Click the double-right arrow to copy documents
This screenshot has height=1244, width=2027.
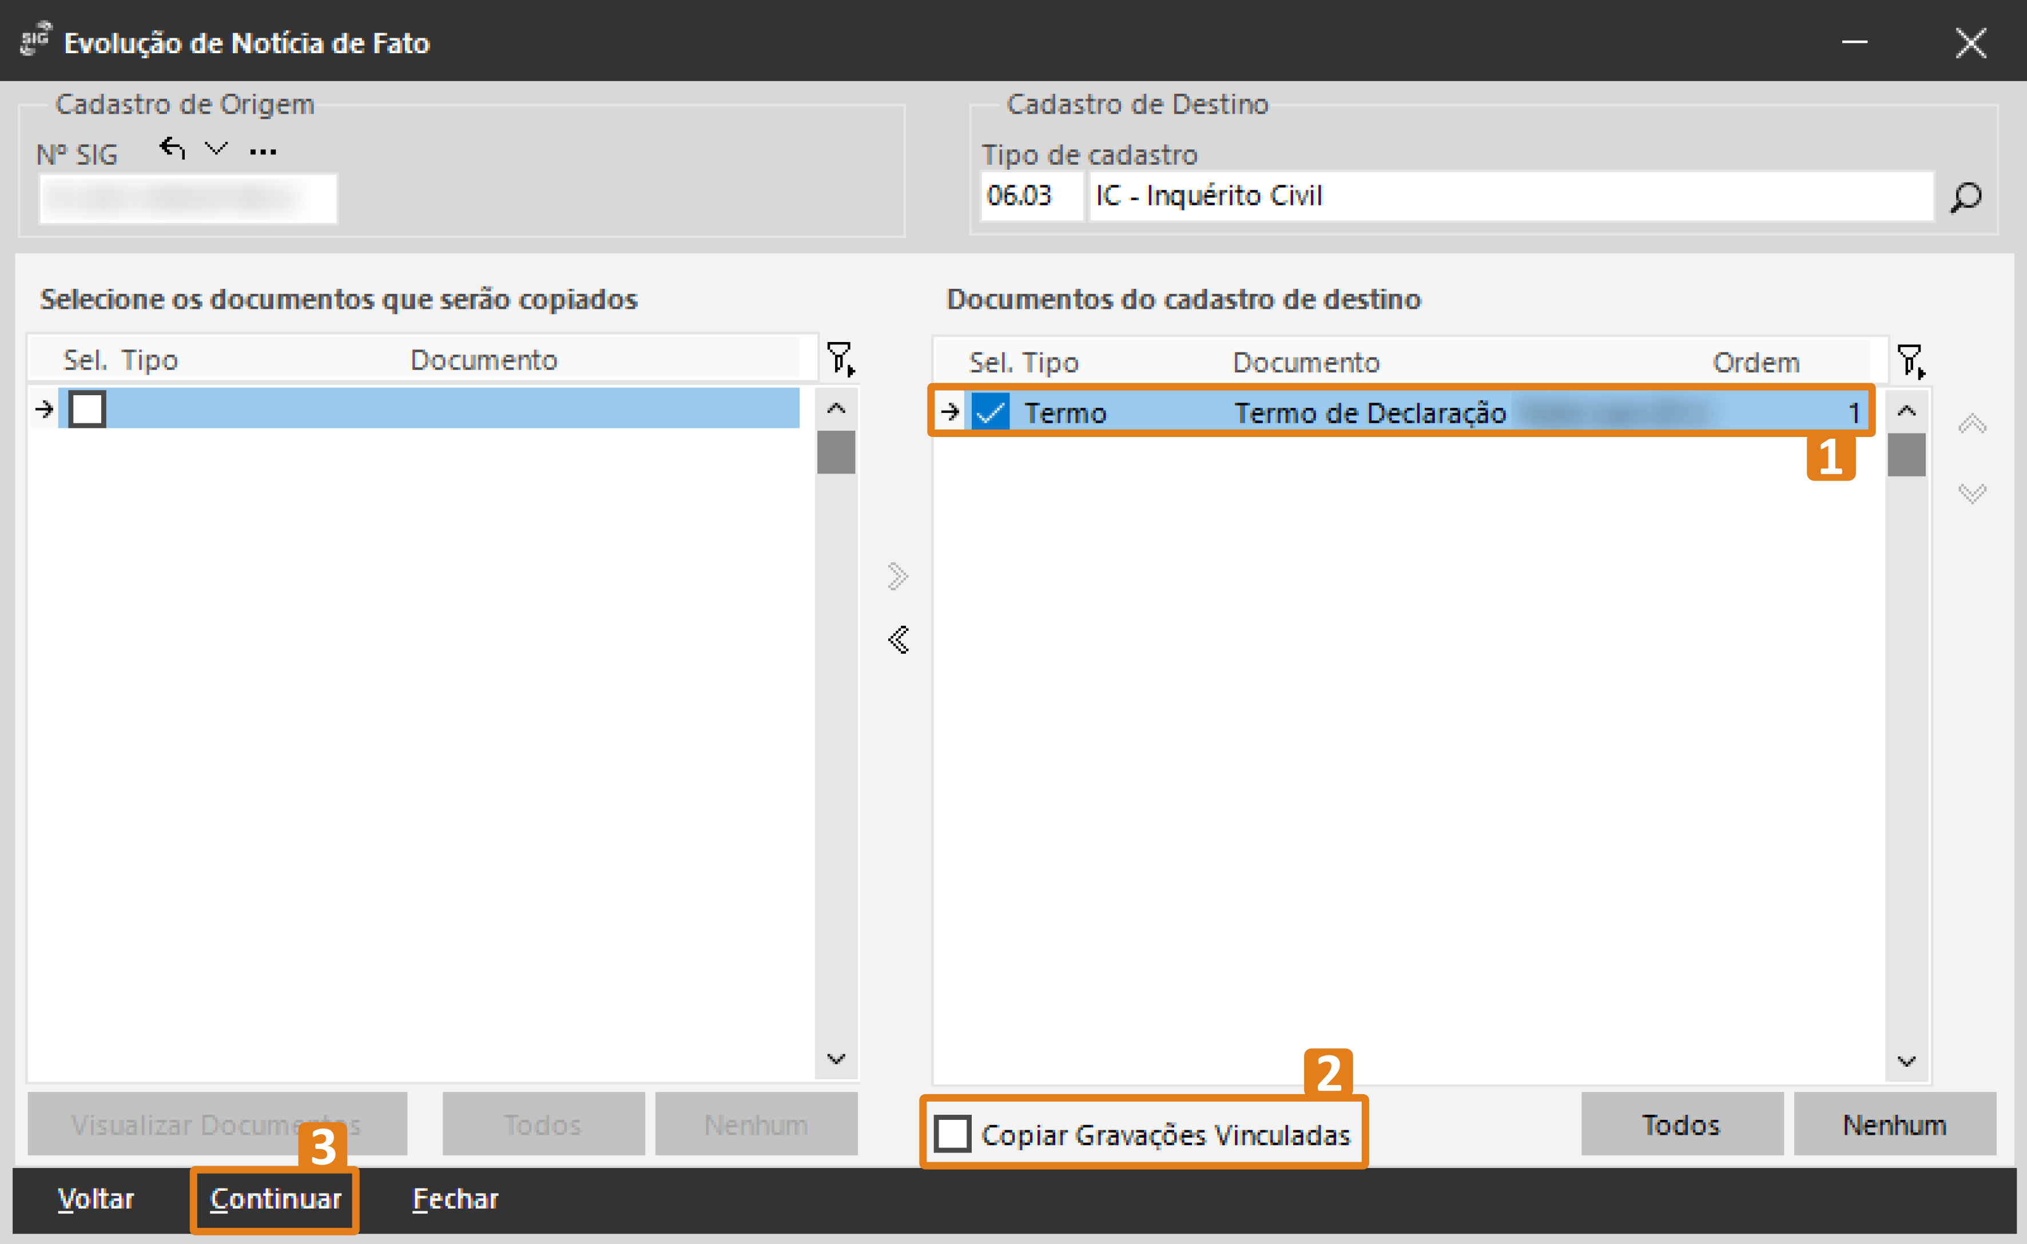coord(899,576)
